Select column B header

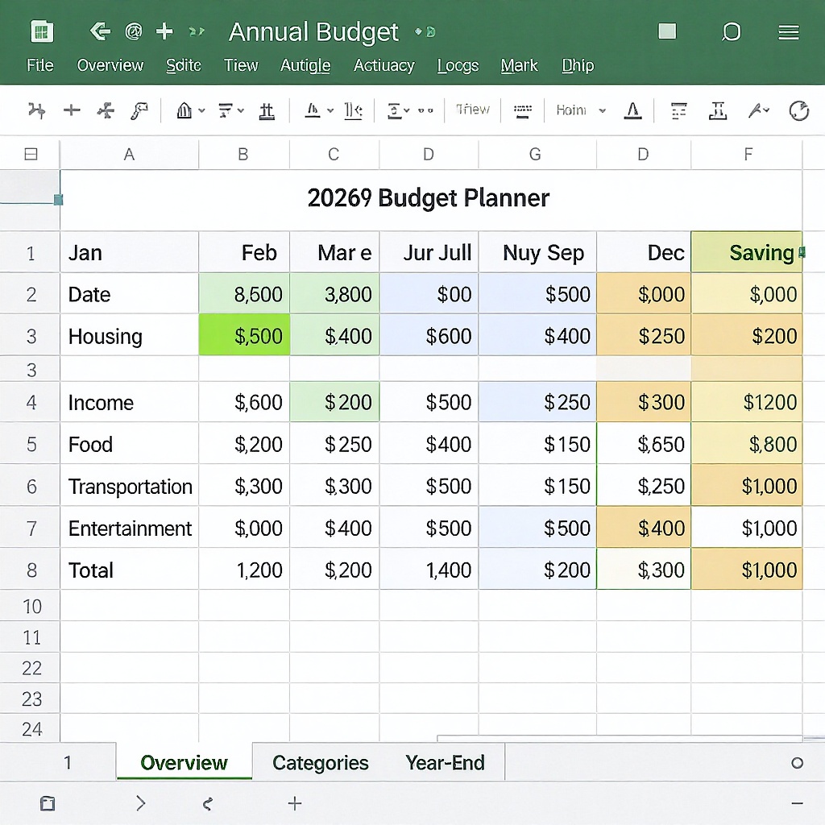click(x=243, y=155)
